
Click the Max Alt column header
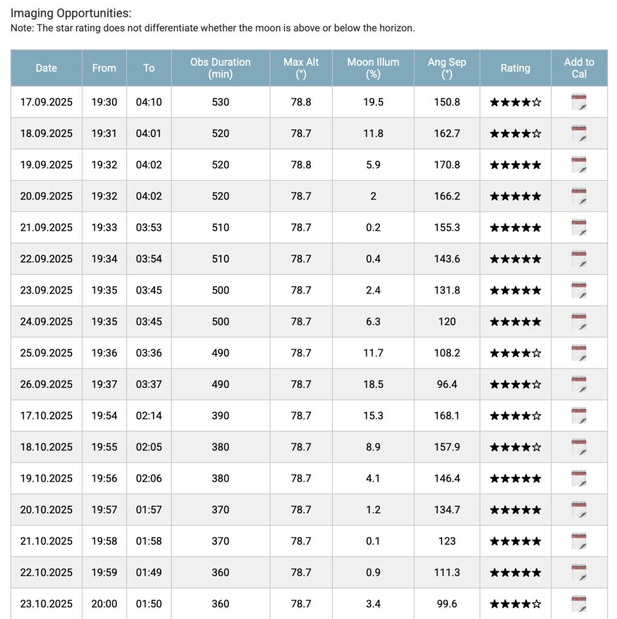[301, 68]
